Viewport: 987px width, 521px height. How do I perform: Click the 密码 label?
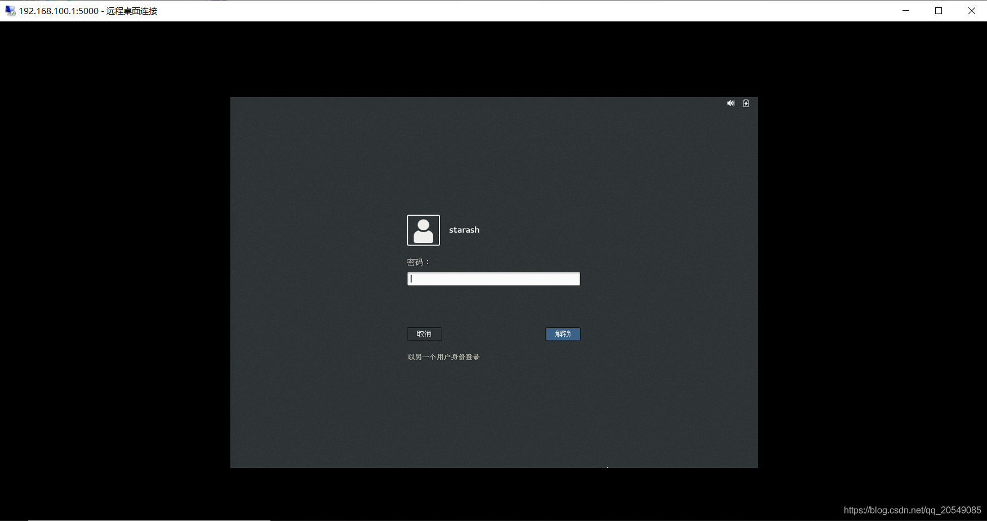[x=418, y=262]
